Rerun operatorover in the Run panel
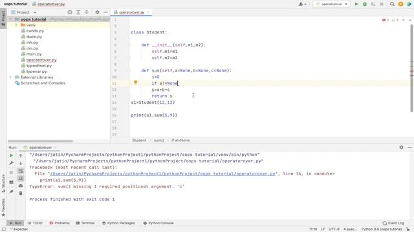The image size is (414, 232). tap(12, 155)
